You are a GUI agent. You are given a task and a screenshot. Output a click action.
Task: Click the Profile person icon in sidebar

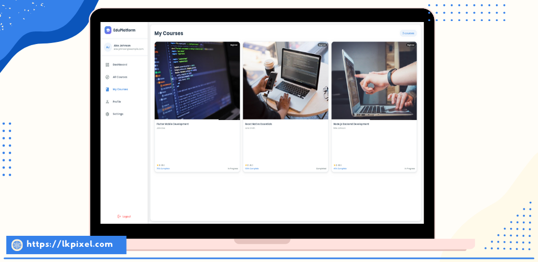[x=107, y=102]
